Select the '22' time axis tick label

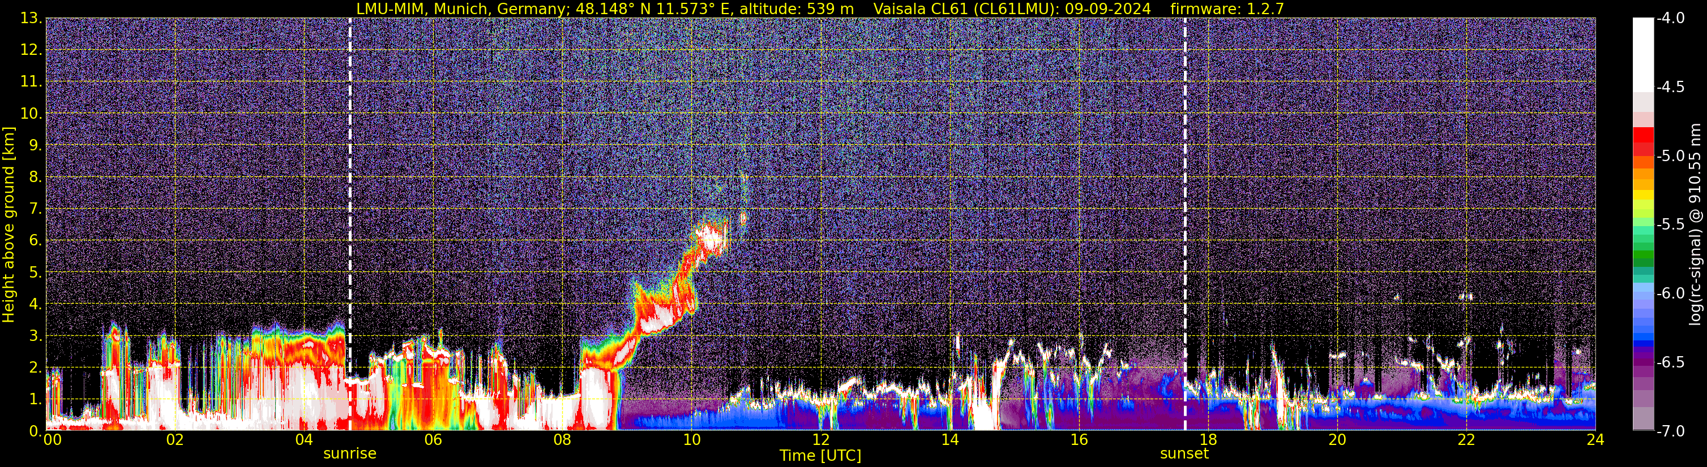(1466, 440)
